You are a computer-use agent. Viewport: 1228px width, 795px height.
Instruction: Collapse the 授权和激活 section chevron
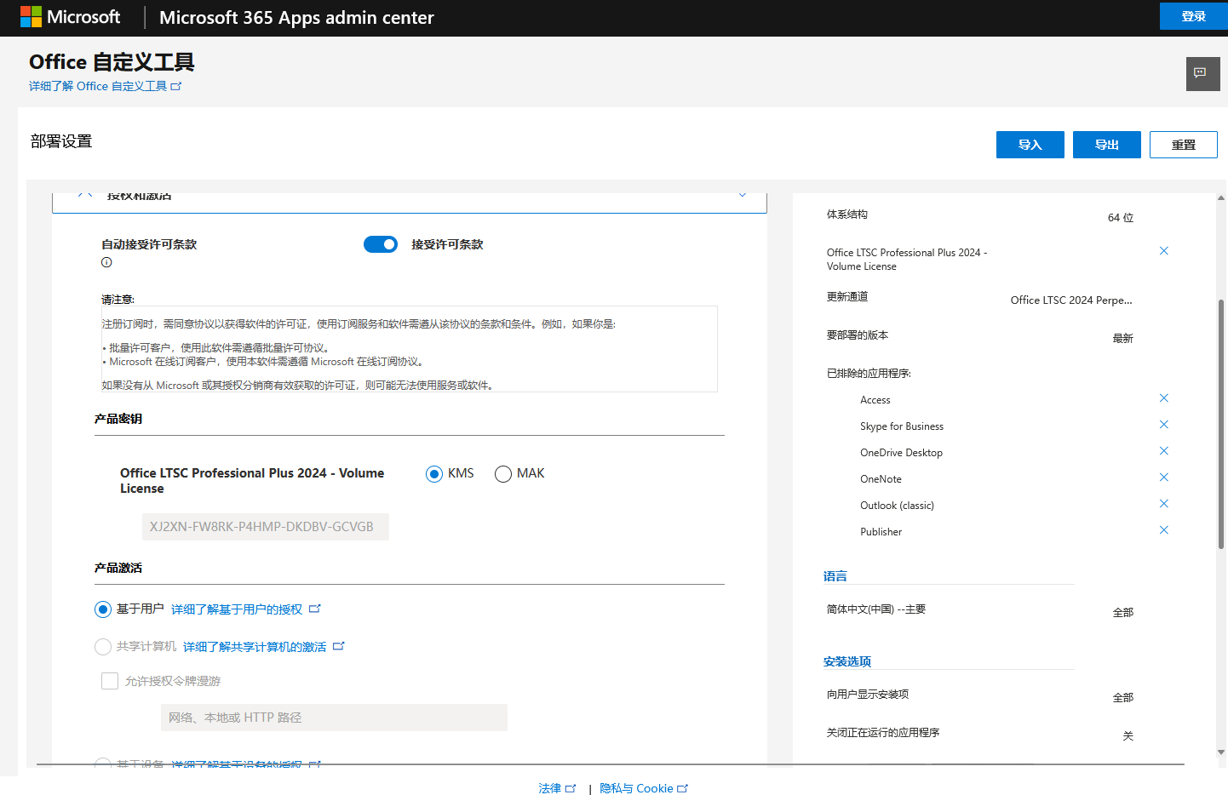point(84,195)
